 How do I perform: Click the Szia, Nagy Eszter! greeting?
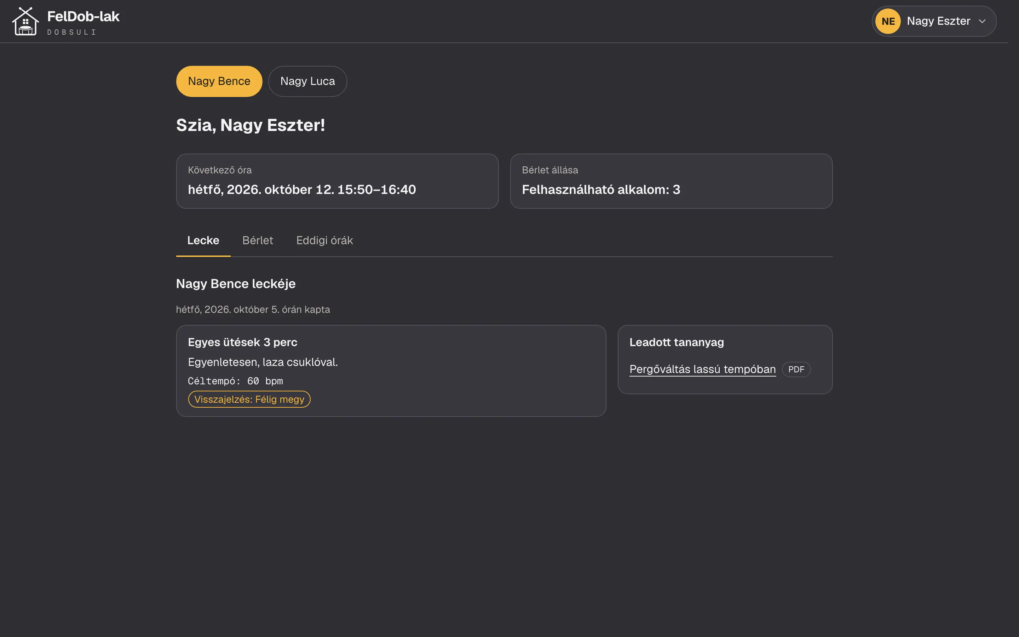[x=250, y=126]
